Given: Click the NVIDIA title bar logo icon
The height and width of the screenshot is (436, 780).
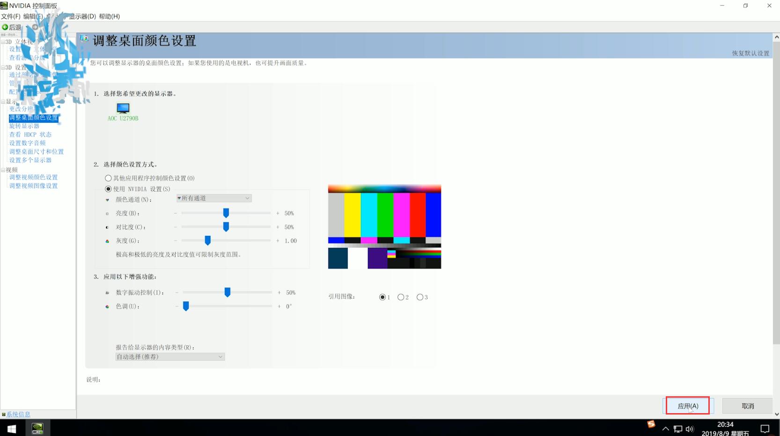Looking at the screenshot, I should pos(4,6).
